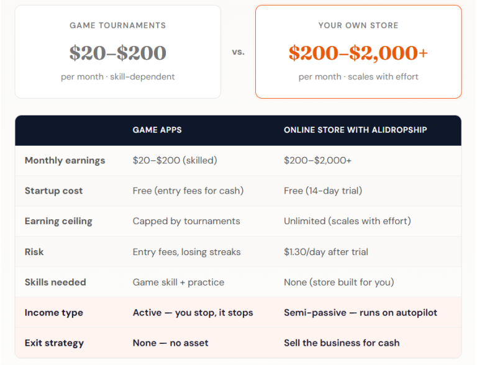Click the 'Free (14-day trial)' cell
This screenshot has width=477, height=365.
(x=323, y=191)
